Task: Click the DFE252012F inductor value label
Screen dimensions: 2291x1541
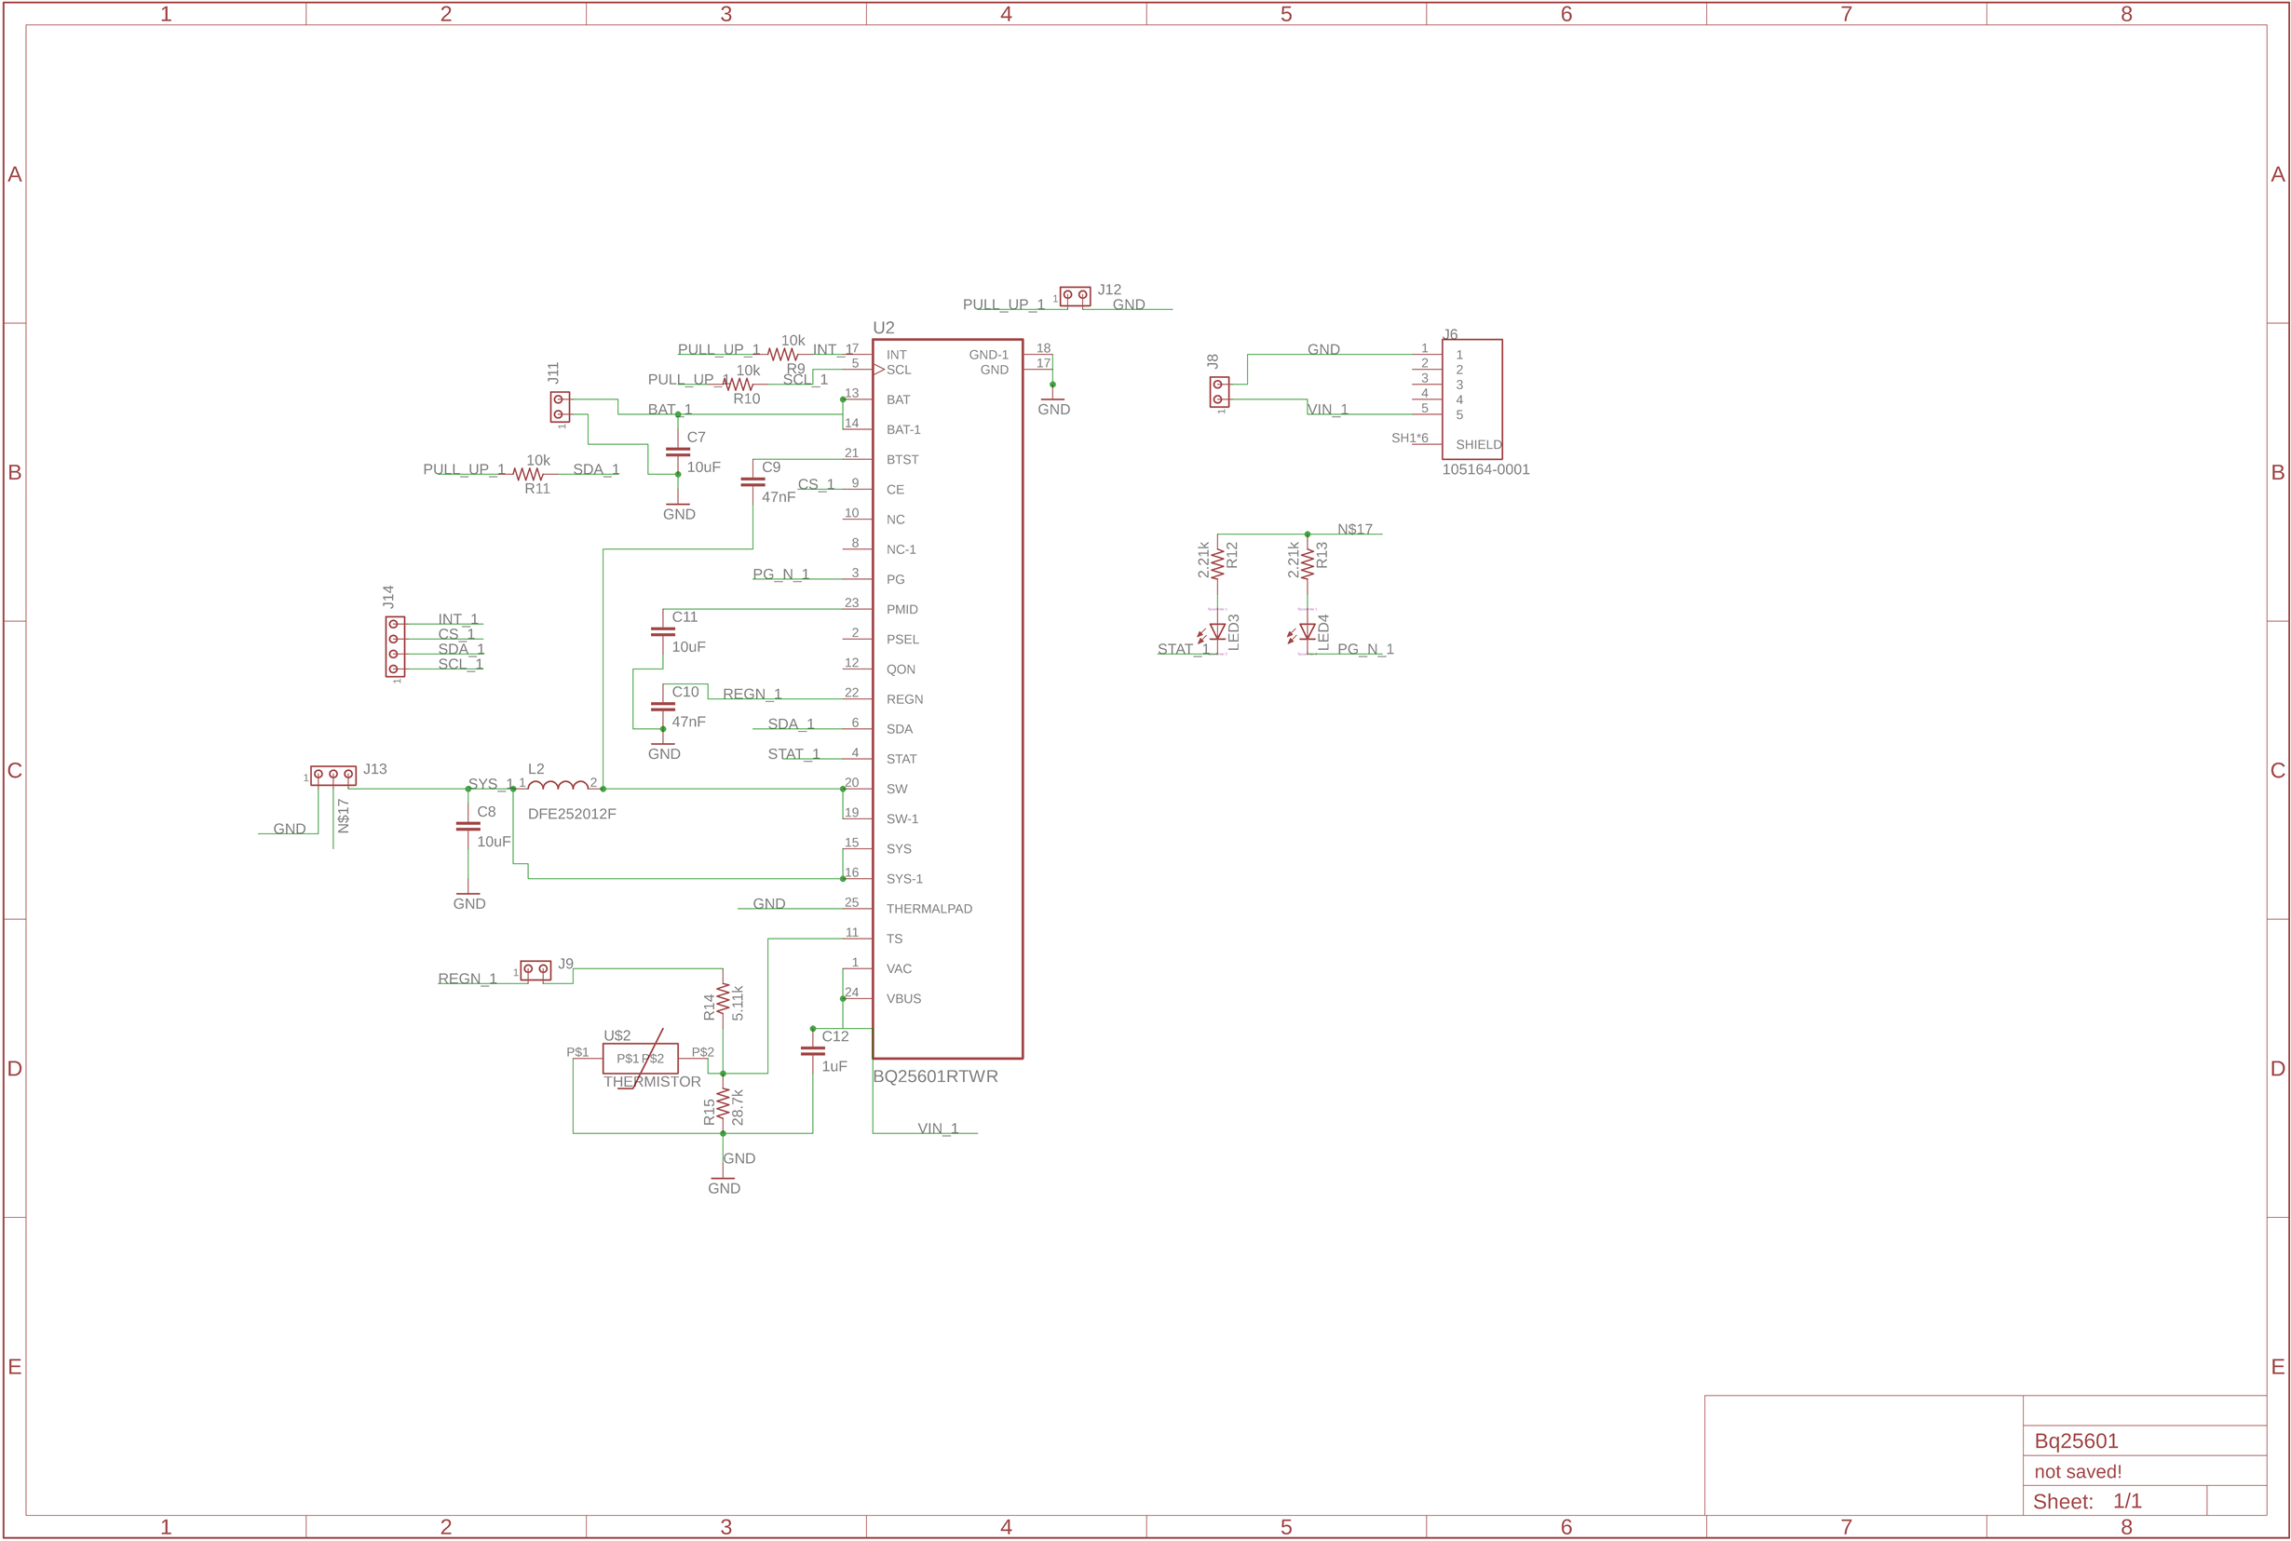Action: tap(572, 814)
